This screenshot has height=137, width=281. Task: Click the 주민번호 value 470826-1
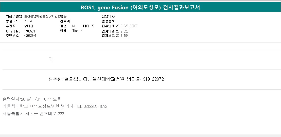[30, 36]
